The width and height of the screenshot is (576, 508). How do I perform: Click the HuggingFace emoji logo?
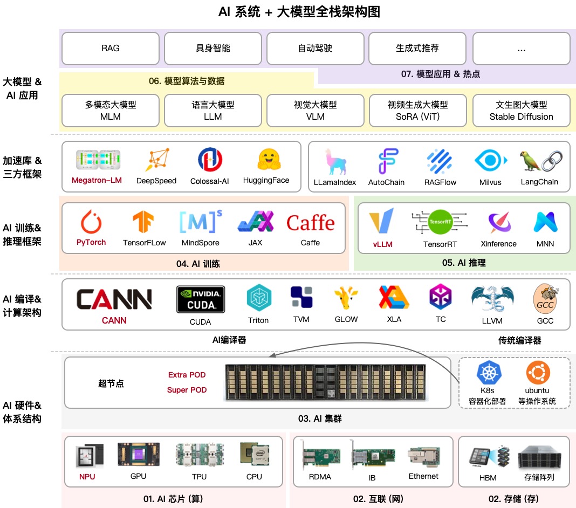coord(267,159)
